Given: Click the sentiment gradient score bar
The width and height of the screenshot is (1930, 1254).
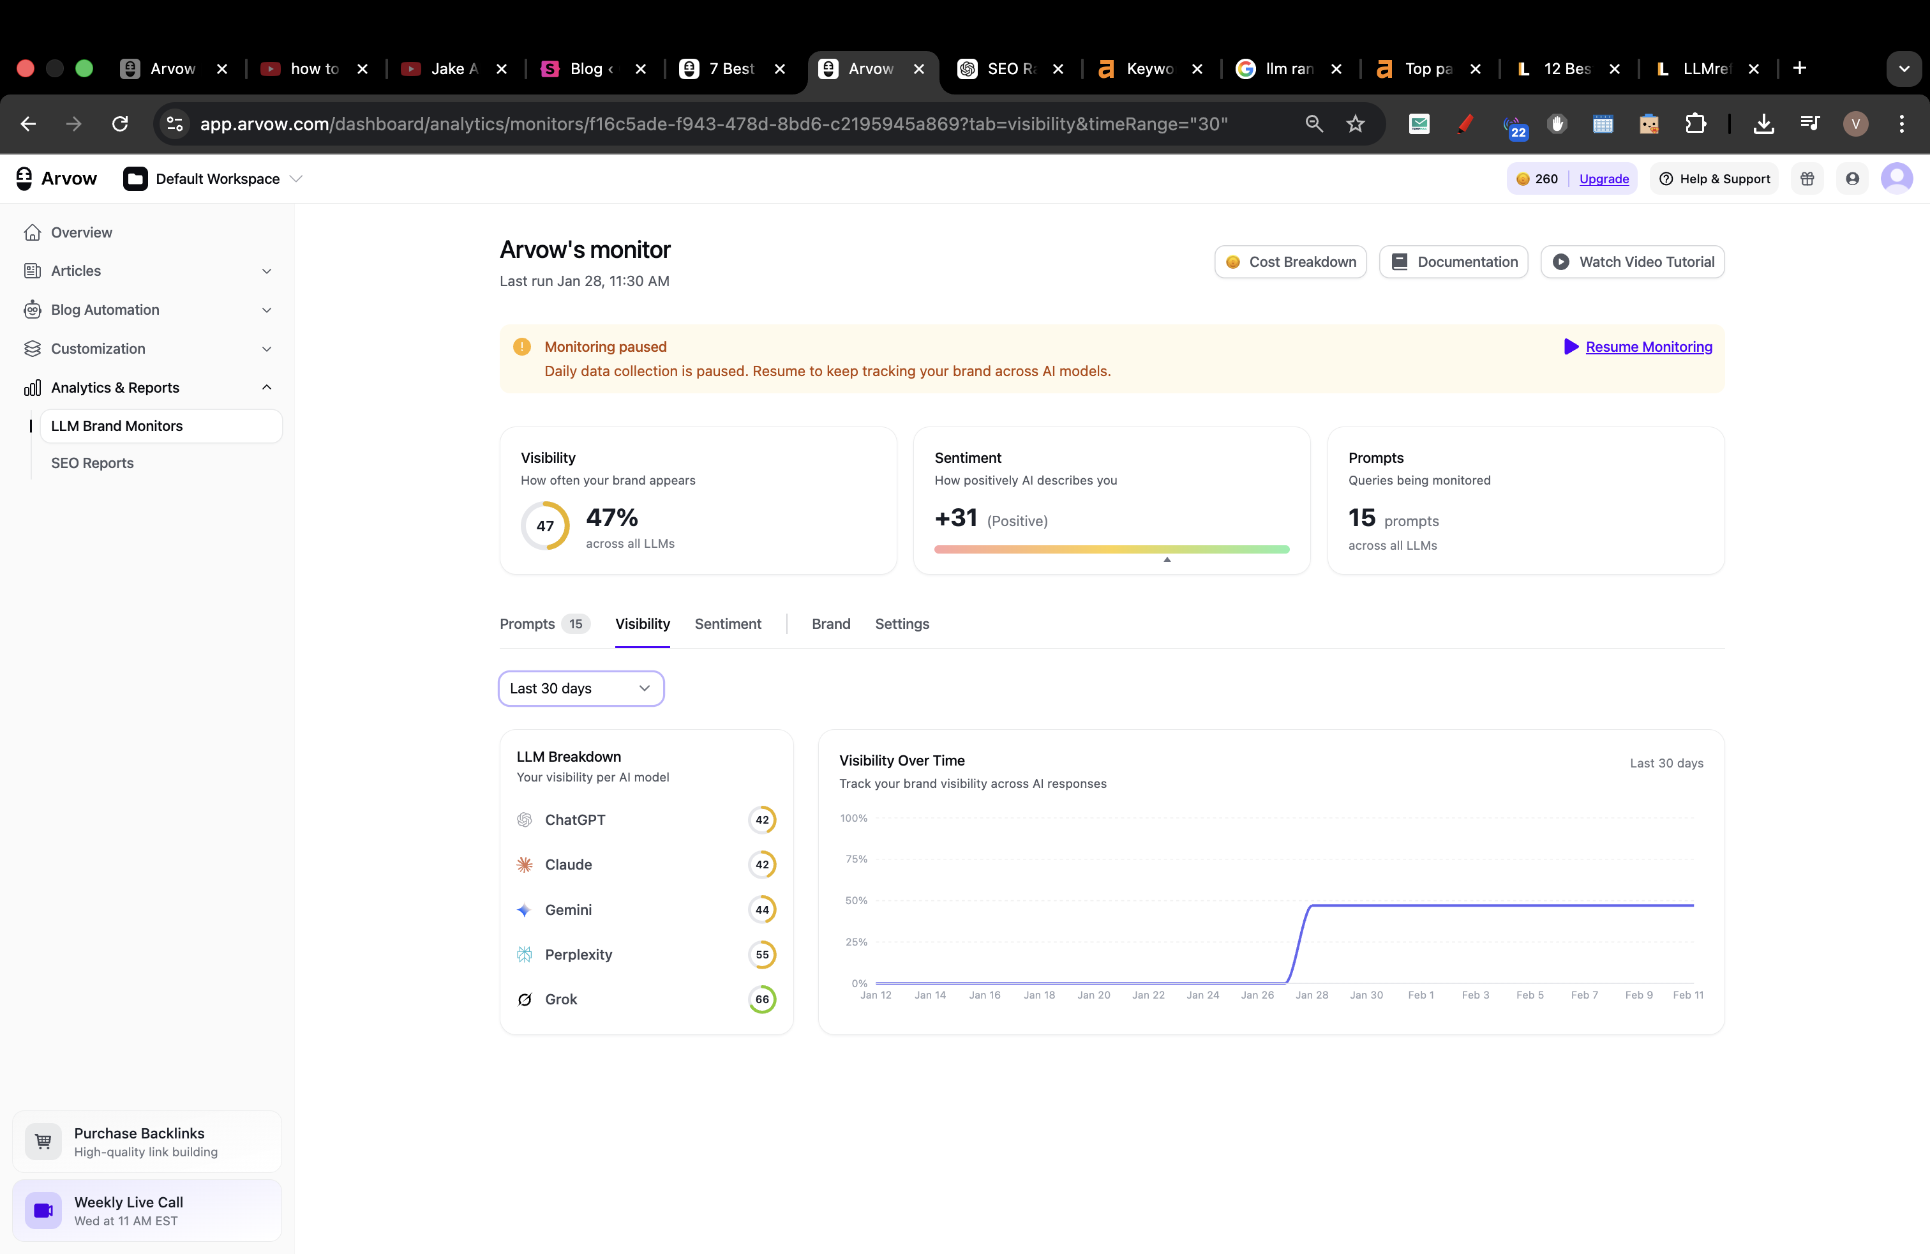Looking at the screenshot, I should [1111, 549].
